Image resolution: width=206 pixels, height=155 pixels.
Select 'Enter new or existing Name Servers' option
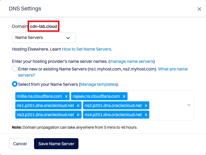click(x=15, y=69)
